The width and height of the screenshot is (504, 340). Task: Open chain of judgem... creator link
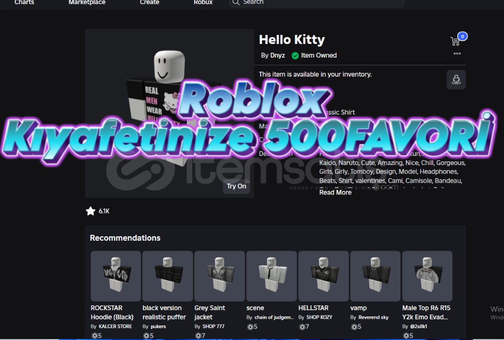click(x=274, y=317)
